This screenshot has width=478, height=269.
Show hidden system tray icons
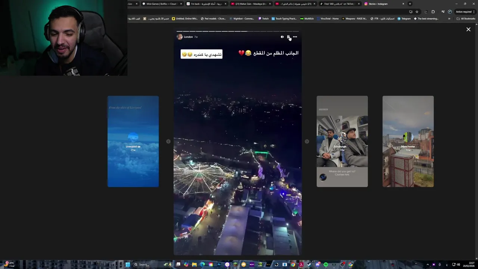(x=428, y=265)
